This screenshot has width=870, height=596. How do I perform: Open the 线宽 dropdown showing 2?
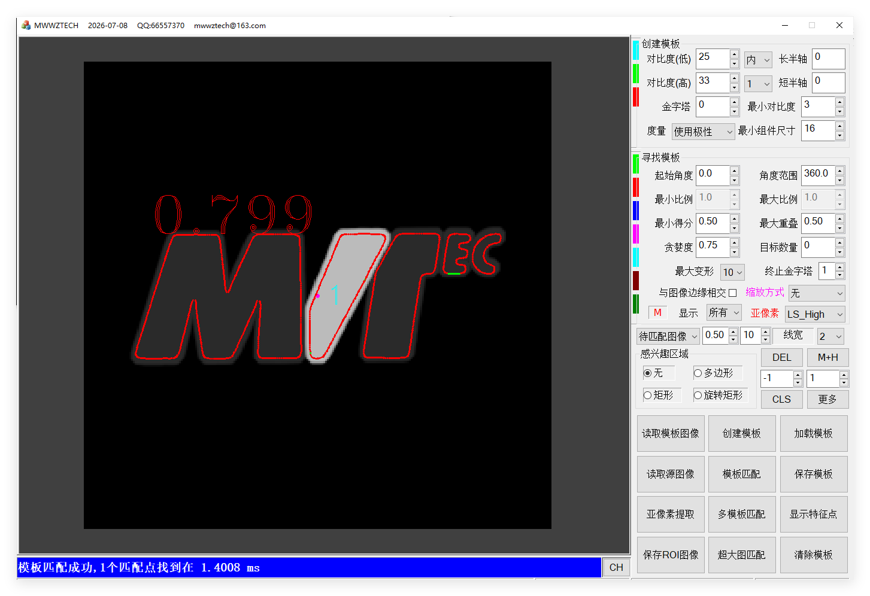830,336
